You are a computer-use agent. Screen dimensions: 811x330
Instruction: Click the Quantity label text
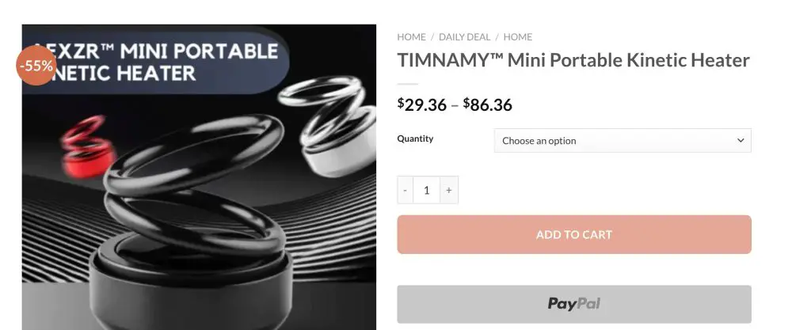[x=415, y=138]
